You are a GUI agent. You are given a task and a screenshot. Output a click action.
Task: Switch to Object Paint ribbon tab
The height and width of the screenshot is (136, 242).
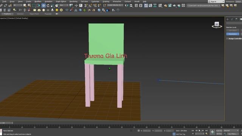coord(34,14)
